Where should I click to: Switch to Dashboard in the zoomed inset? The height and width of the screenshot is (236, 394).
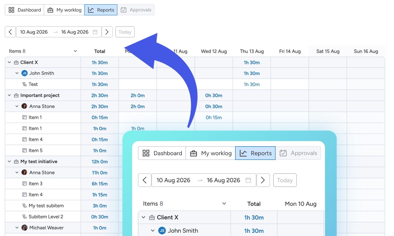(x=162, y=153)
